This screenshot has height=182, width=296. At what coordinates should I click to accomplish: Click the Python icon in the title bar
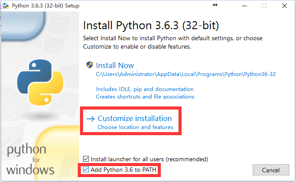click(5, 5)
